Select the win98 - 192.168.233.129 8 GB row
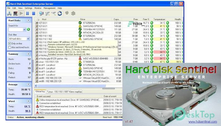Screen dimensions: 221x126 click(x=78, y=81)
